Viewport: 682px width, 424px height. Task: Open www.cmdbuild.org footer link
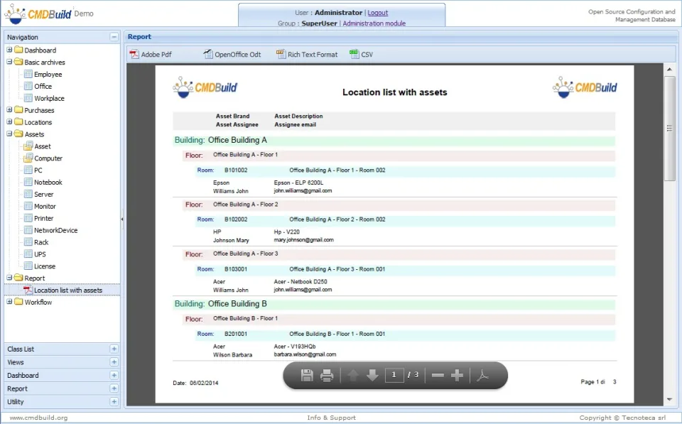[x=38, y=418]
